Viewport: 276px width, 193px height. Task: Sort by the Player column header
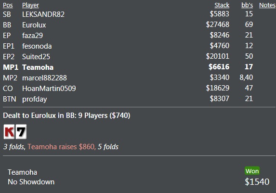(30, 5)
